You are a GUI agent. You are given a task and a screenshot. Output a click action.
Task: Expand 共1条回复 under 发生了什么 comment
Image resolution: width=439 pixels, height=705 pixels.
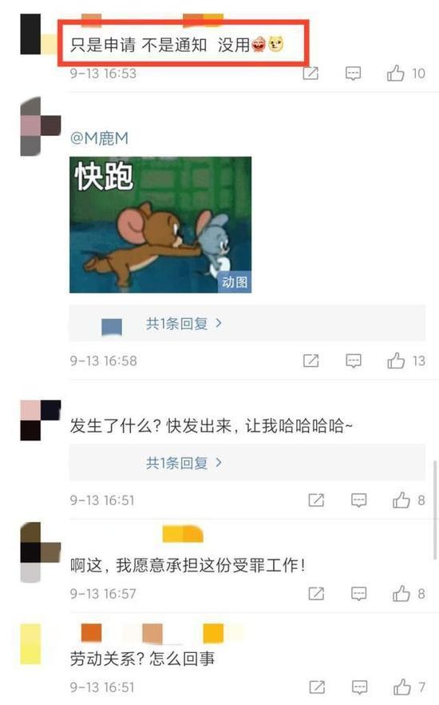184,463
